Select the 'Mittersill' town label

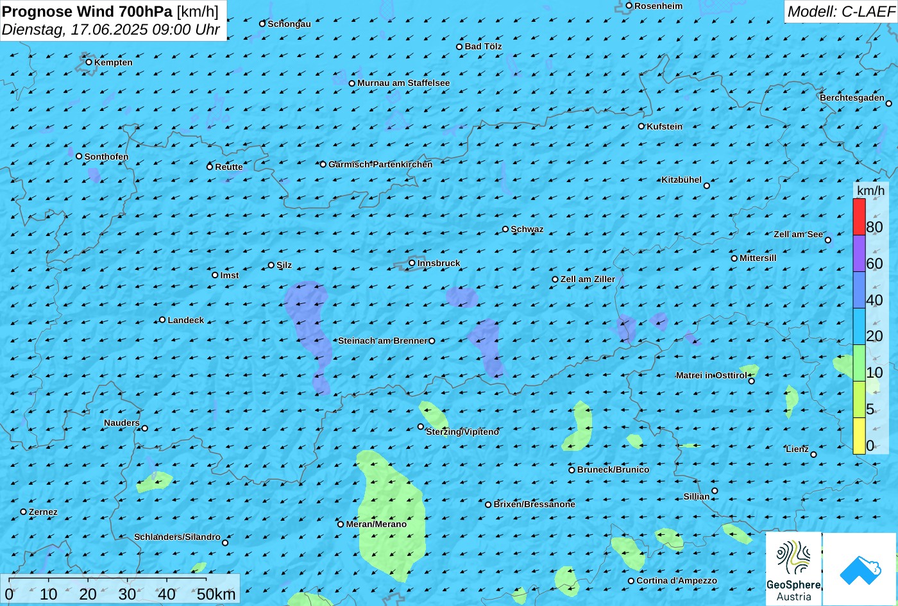758,258
